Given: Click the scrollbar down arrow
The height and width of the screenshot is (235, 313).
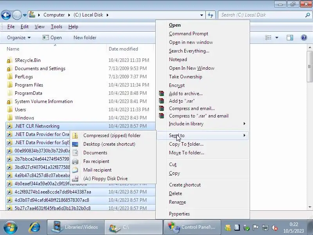Looking at the screenshot, I should click(309, 207).
